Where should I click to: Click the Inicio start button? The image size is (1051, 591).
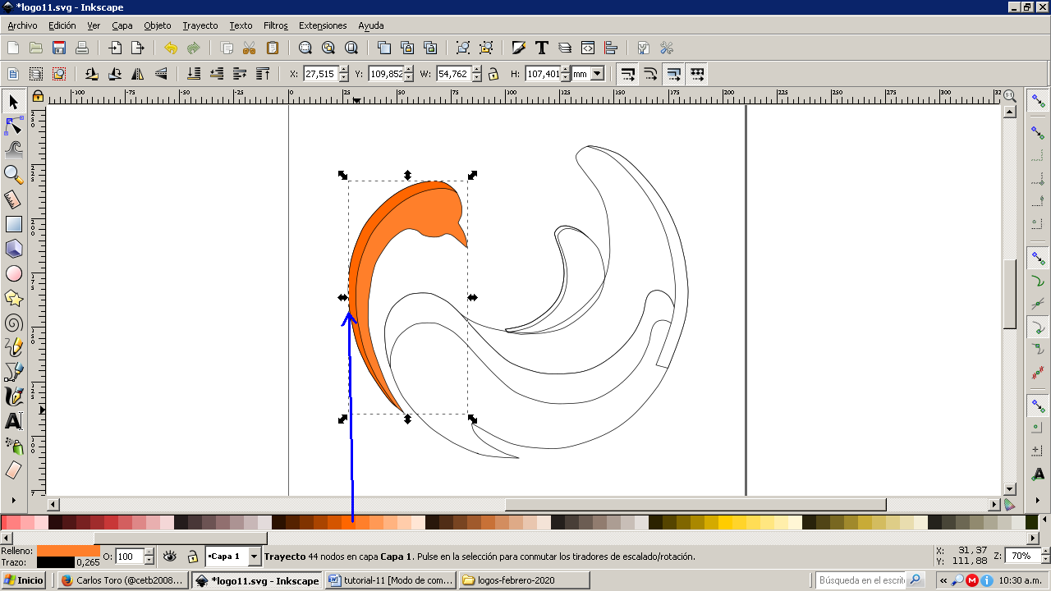(24, 580)
